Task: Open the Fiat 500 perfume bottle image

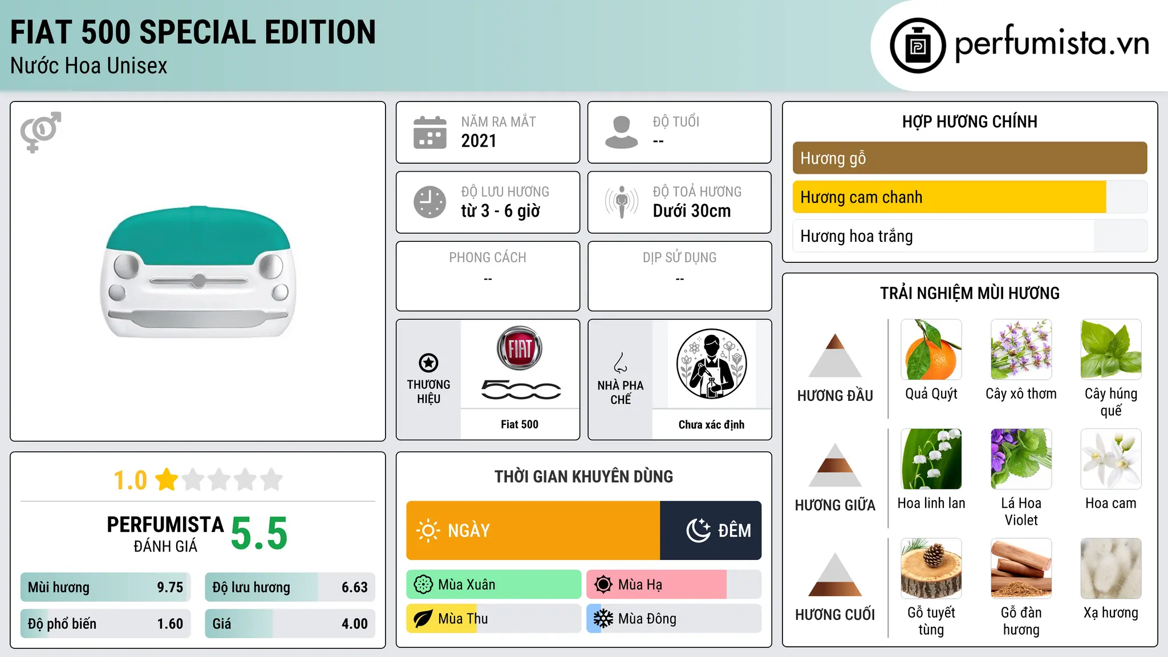Action: click(198, 271)
